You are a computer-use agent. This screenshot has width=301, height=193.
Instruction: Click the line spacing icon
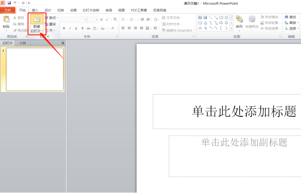coord(156,20)
